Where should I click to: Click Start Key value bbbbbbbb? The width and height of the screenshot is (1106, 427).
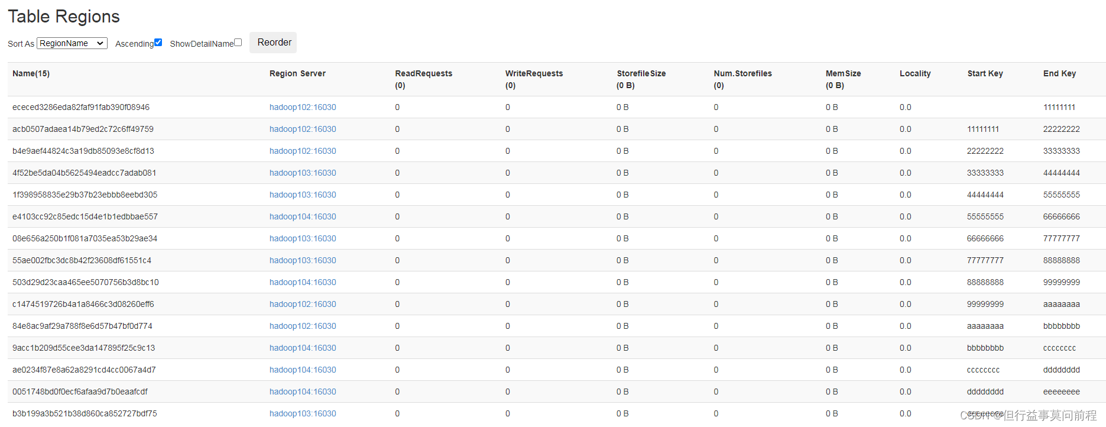(x=985, y=348)
